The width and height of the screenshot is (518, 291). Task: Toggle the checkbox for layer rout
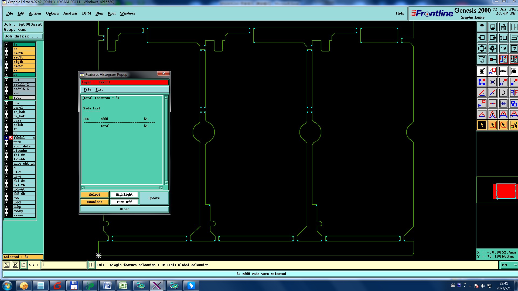tap(6, 98)
